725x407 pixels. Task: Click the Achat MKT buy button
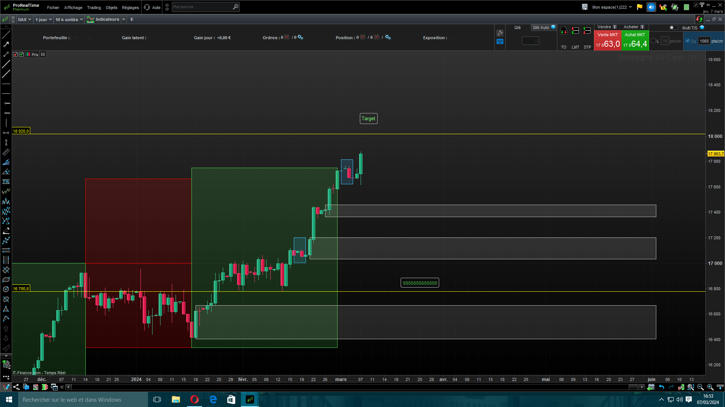[635, 41]
